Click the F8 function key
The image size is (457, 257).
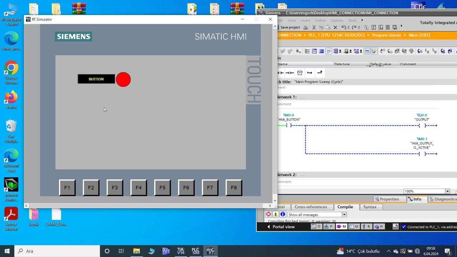(x=234, y=187)
